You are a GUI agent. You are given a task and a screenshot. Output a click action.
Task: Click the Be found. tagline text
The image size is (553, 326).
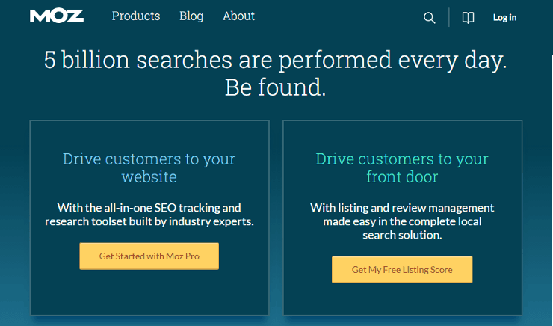click(276, 87)
